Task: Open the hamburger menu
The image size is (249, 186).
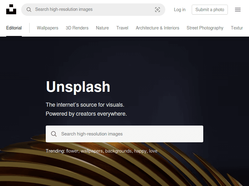Action: click(x=238, y=10)
